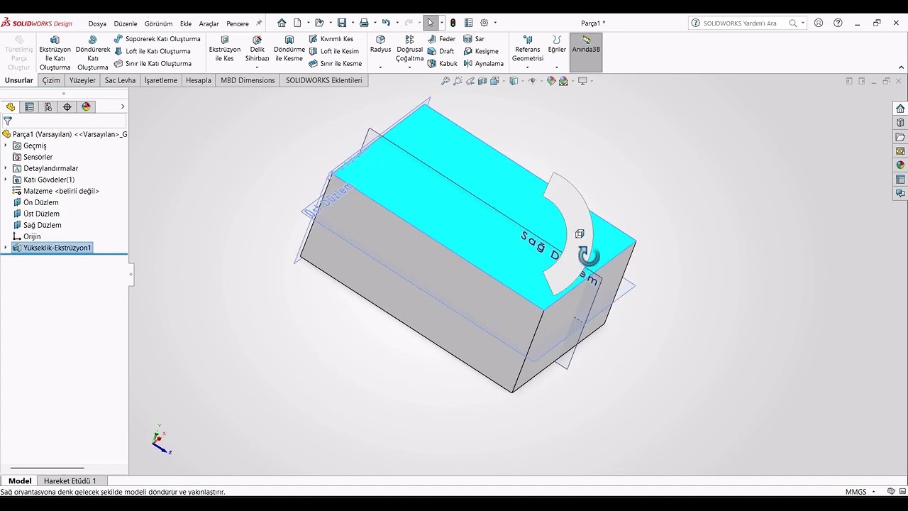Select Döndürme ile Kesme tool
Viewport: 908px width, 511px height.
point(289,49)
